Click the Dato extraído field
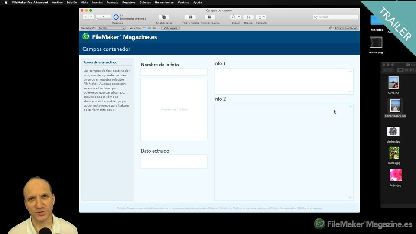Screen dimensions: 416x234 point(174,161)
